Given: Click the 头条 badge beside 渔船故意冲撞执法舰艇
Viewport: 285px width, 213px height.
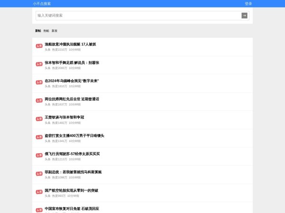Looking at the screenshot, I should point(39,46).
